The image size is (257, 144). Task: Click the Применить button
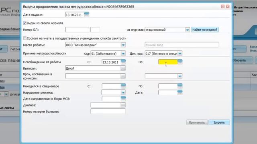(x=197, y=122)
